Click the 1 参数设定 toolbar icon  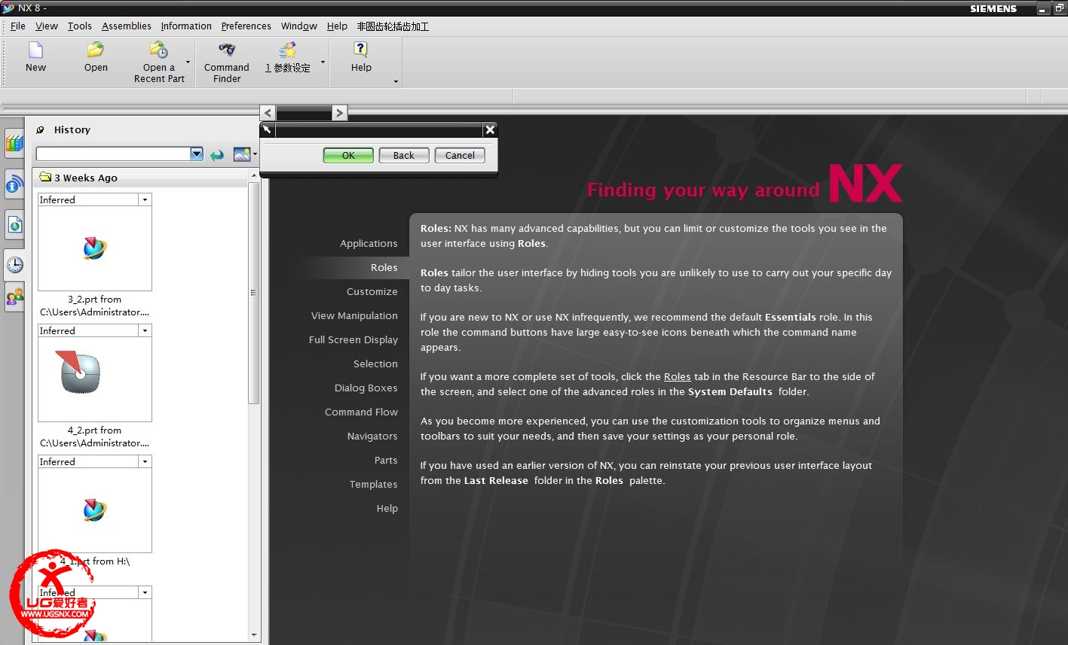click(x=288, y=50)
